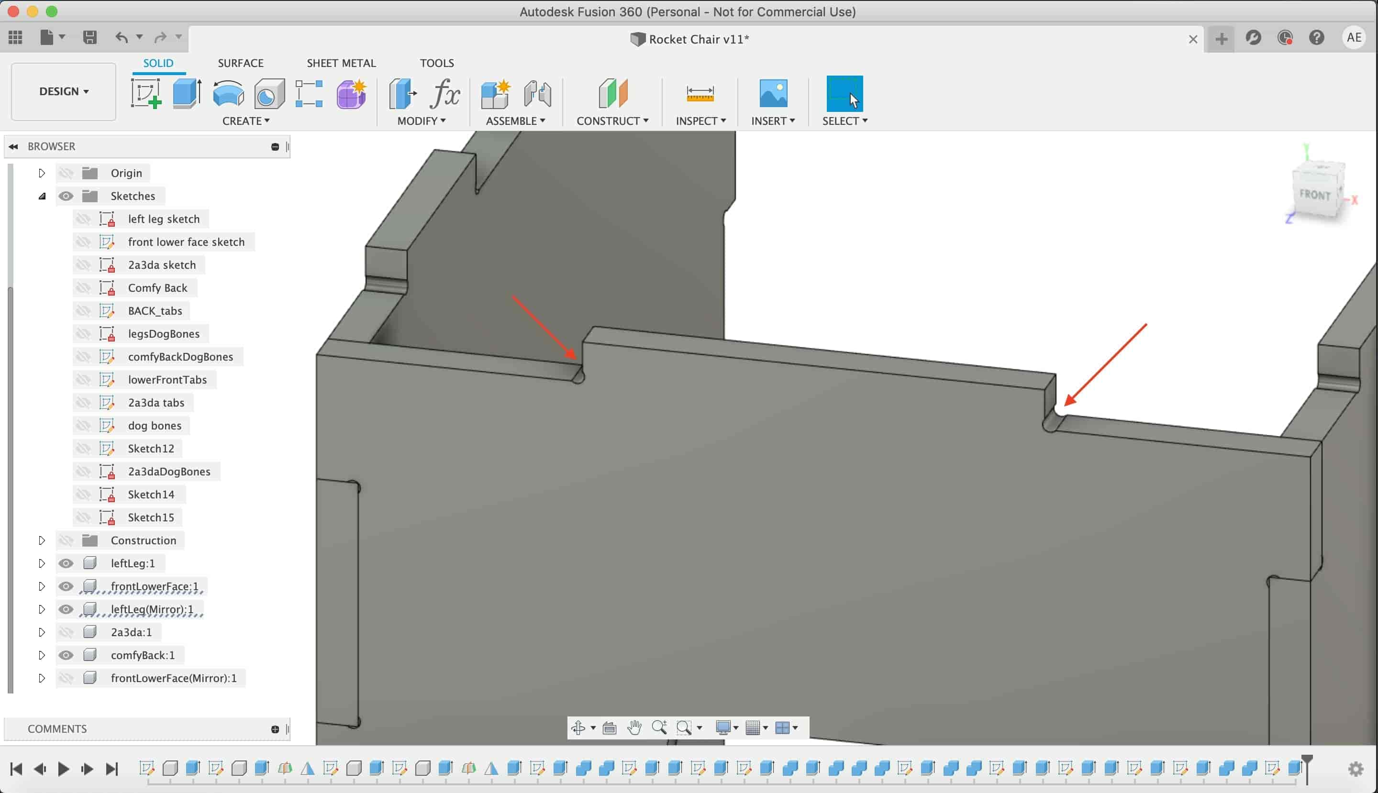Click the Redo arrow
This screenshot has height=793, width=1378.
pyautogui.click(x=160, y=37)
